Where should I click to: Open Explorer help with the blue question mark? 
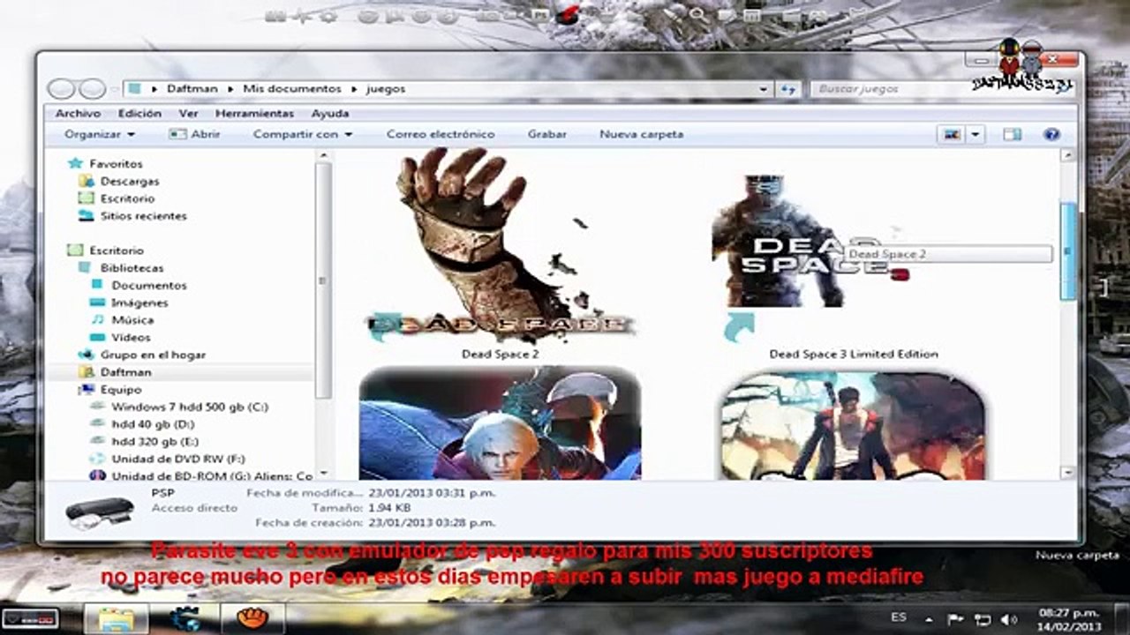point(1051,135)
